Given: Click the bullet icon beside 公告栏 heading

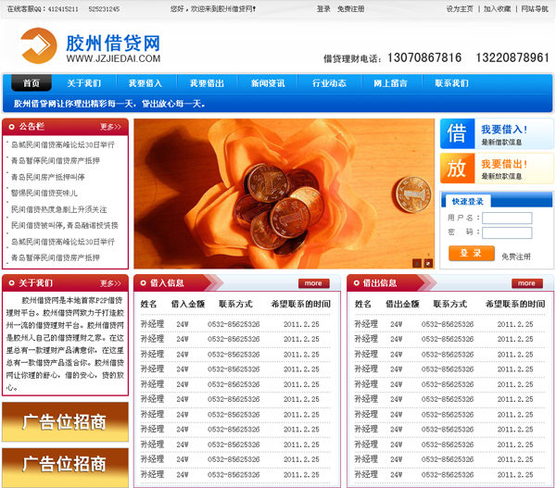Looking at the screenshot, I should coord(11,126).
